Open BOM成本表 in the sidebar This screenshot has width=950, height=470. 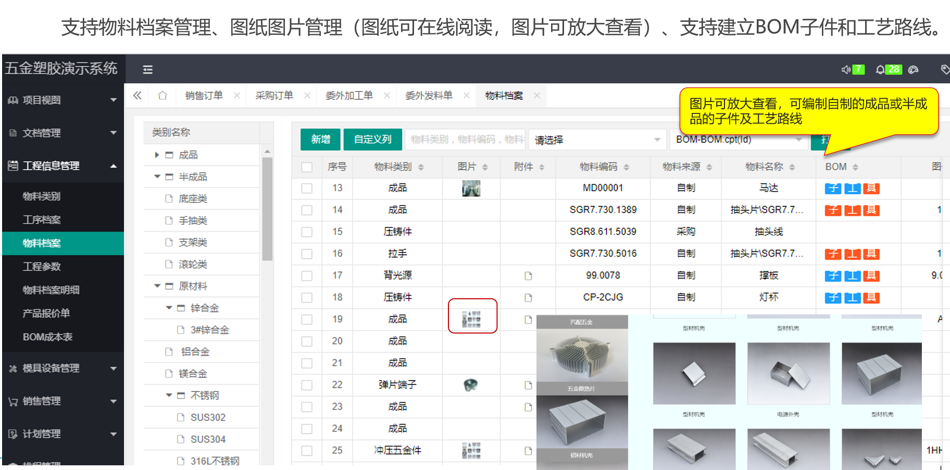point(47,337)
